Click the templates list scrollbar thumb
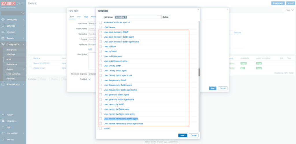The width and height of the screenshot is (296, 144). pos(199,72)
